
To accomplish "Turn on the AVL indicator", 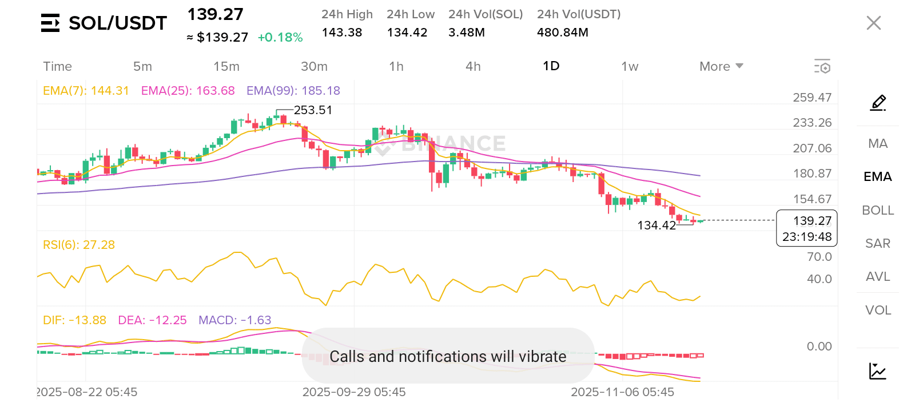I will coord(878,276).
